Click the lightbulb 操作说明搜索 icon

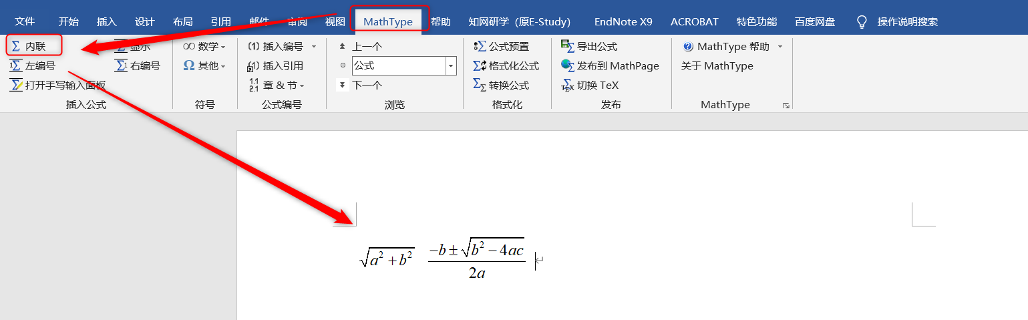[862, 21]
